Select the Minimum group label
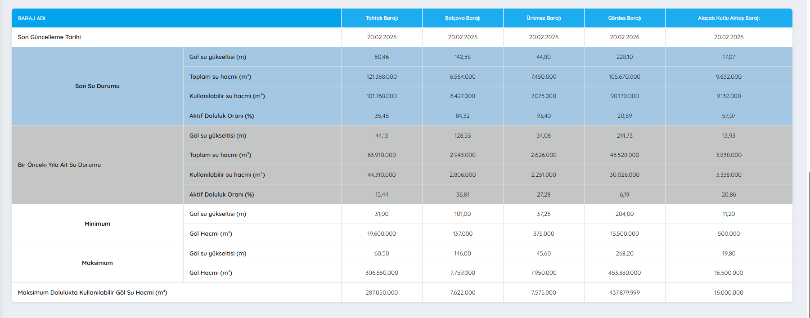The image size is (810, 318). click(x=97, y=224)
